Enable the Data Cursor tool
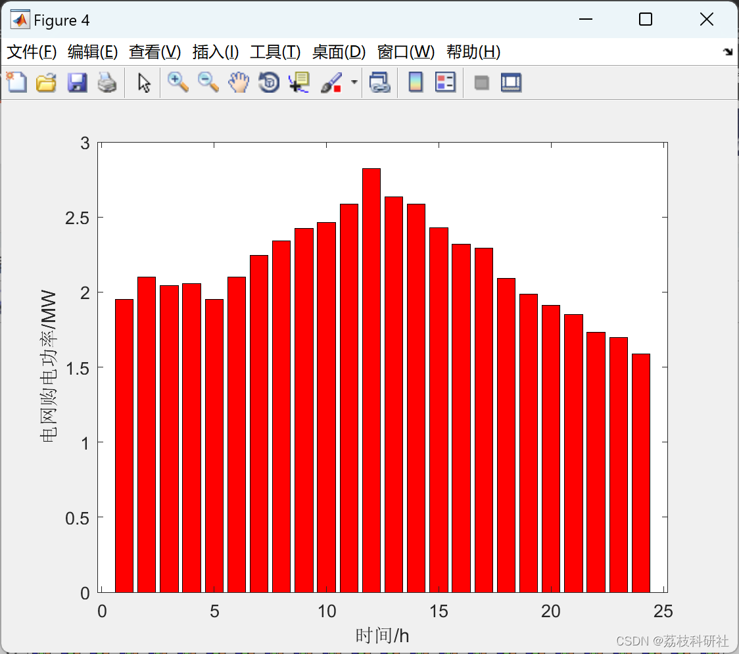Screen dimensions: 739x654 tap(298, 82)
